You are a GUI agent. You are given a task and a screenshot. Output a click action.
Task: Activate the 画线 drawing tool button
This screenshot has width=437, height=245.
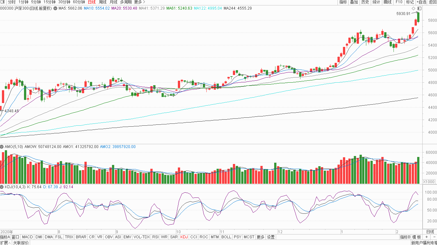pos(387,2)
